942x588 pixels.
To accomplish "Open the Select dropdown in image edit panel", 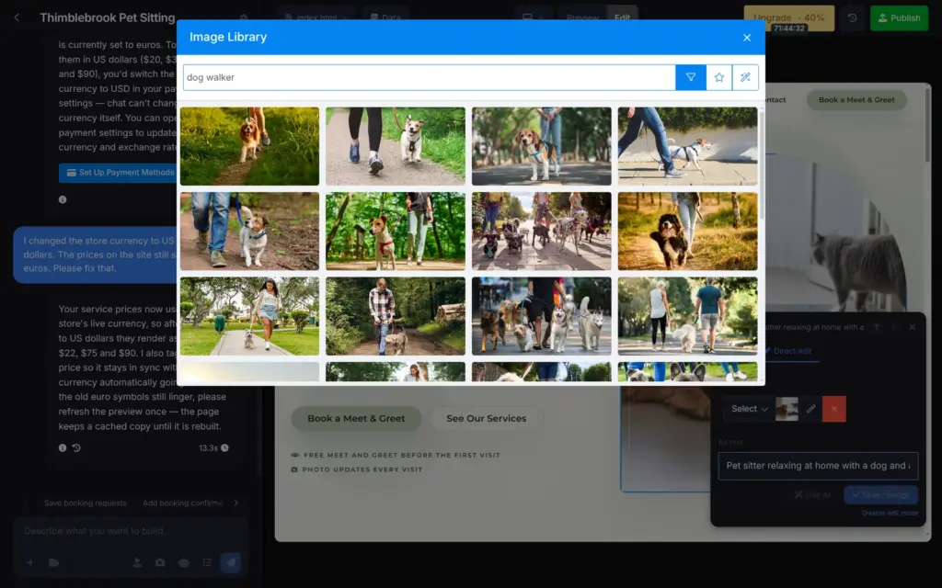I will [749, 409].
